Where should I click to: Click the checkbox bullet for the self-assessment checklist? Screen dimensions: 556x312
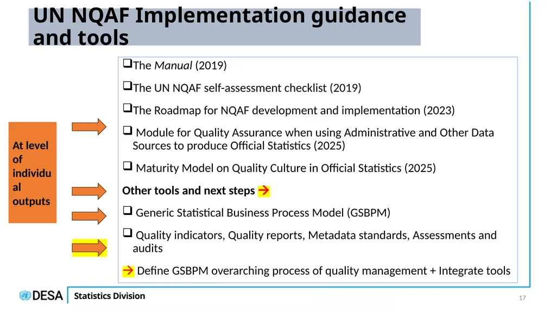(127, 86)
